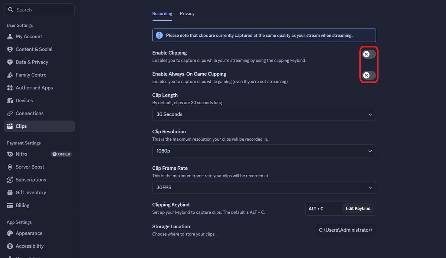Click the Enable Always-On Game Clipping heading
446x258 pixels.
(x=189, y=74)
